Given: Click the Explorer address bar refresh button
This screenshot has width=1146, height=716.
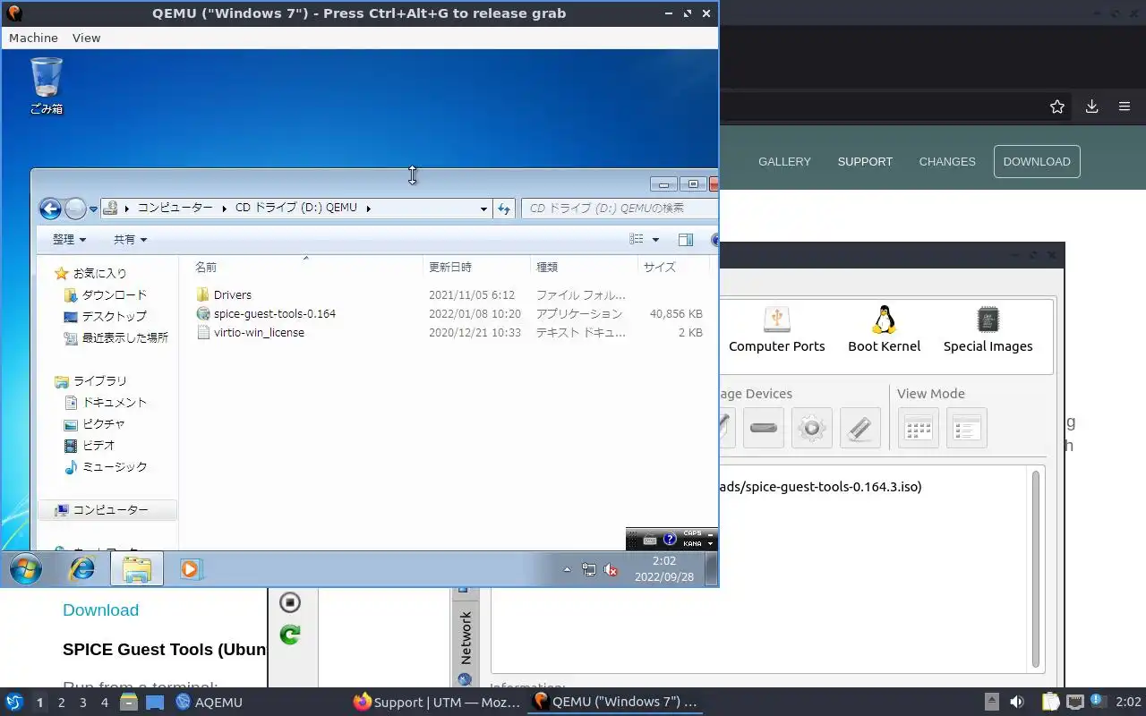Looking at the screenshot, I should pyautogui.click(x=504, y=209).
